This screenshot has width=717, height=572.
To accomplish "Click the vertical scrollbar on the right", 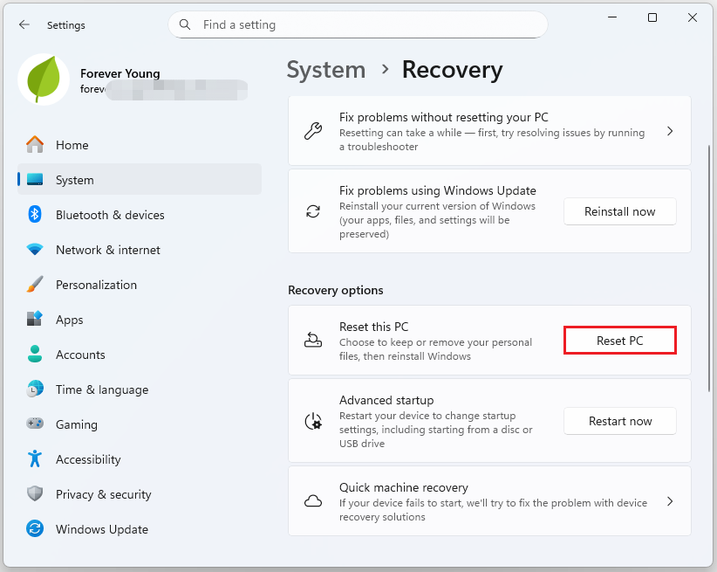I will [709, 268].
